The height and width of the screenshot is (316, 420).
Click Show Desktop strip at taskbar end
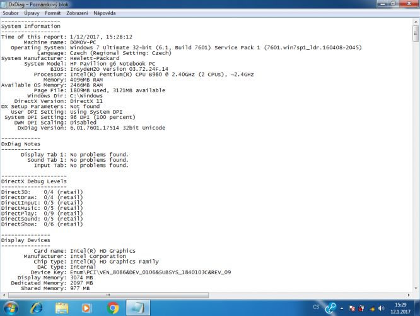point(417,308)
